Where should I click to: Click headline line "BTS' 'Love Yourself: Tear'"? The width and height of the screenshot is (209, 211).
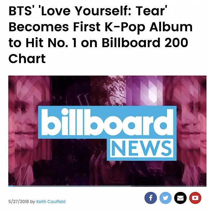pos(88,11)
